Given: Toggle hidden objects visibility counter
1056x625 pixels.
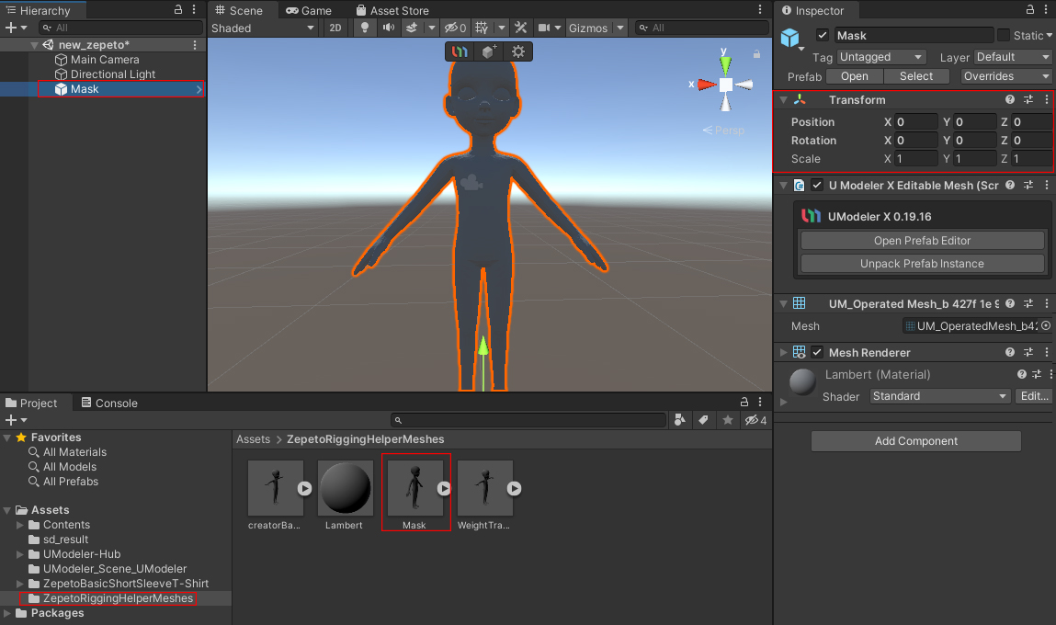Looking at the screenshot, I should pos(455,28).
